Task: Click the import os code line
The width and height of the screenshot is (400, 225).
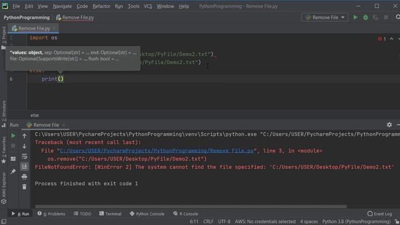Action: coord(43,37)
